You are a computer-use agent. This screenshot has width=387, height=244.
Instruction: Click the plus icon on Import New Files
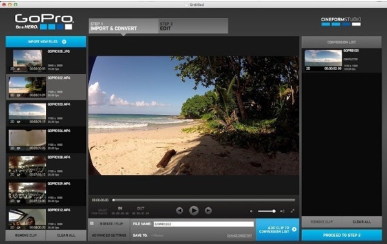point(64,42)
